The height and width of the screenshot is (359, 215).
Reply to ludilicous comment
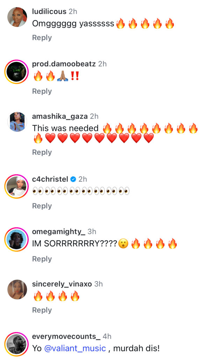click(42, 38)
